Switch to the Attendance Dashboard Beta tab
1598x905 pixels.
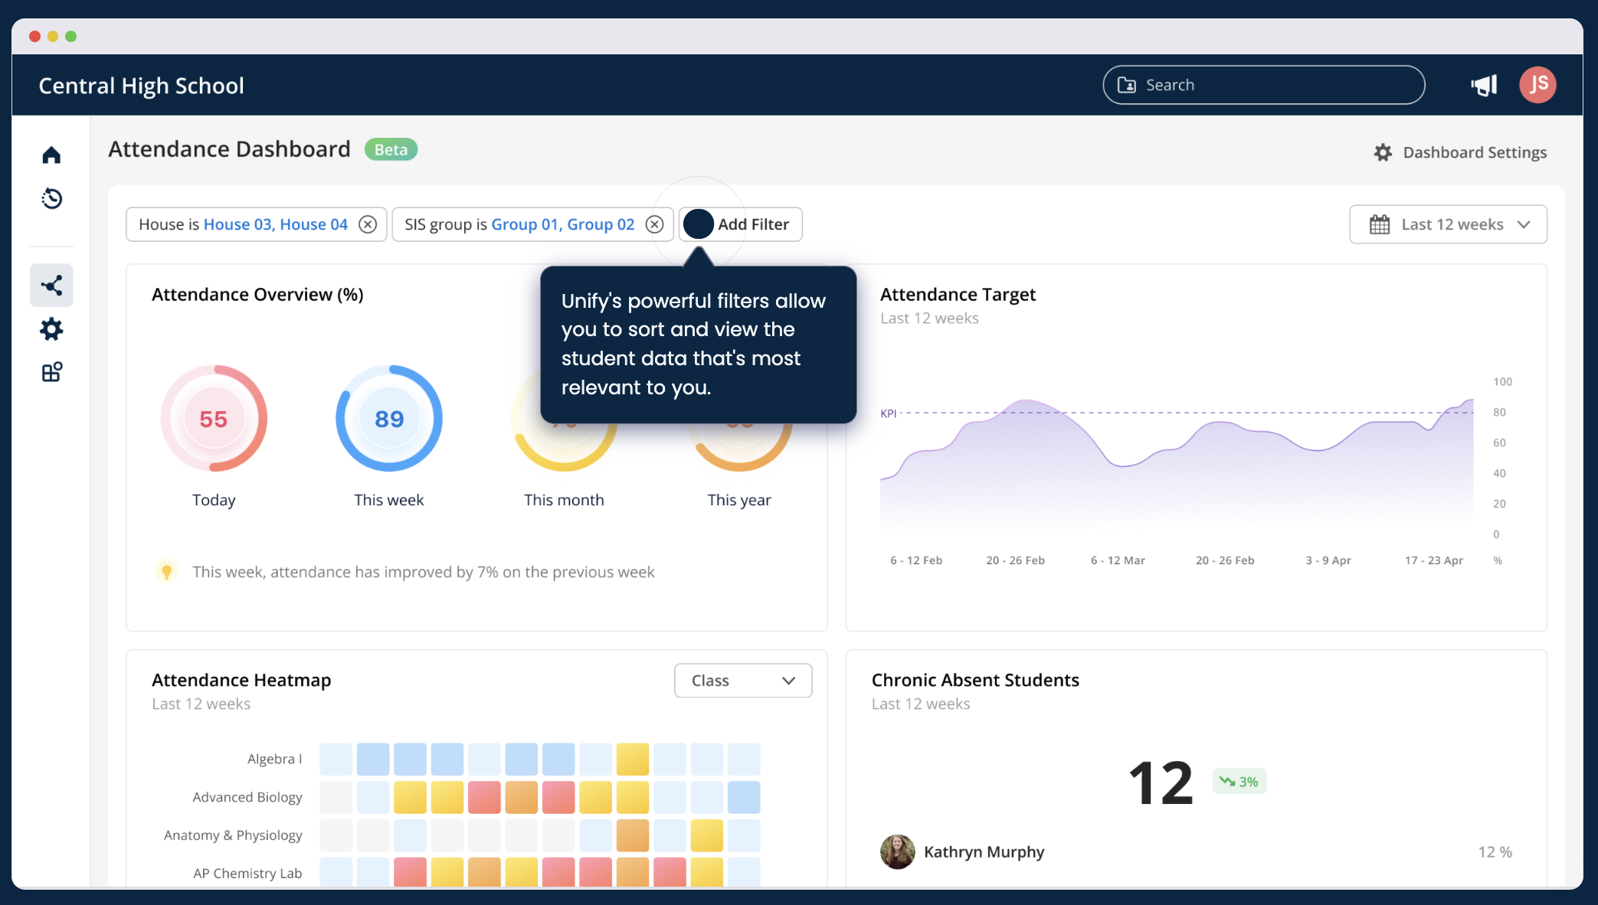[229, 149]
